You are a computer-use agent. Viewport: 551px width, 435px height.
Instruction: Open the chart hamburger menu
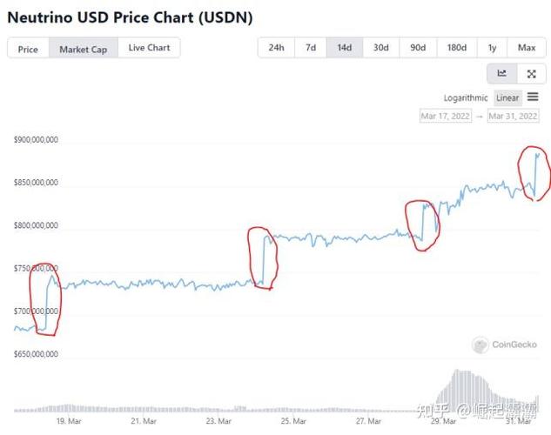click(x=533, y=97)
